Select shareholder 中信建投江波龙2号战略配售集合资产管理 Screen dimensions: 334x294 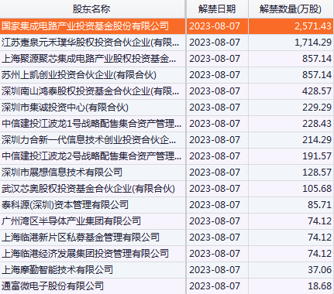91,156
